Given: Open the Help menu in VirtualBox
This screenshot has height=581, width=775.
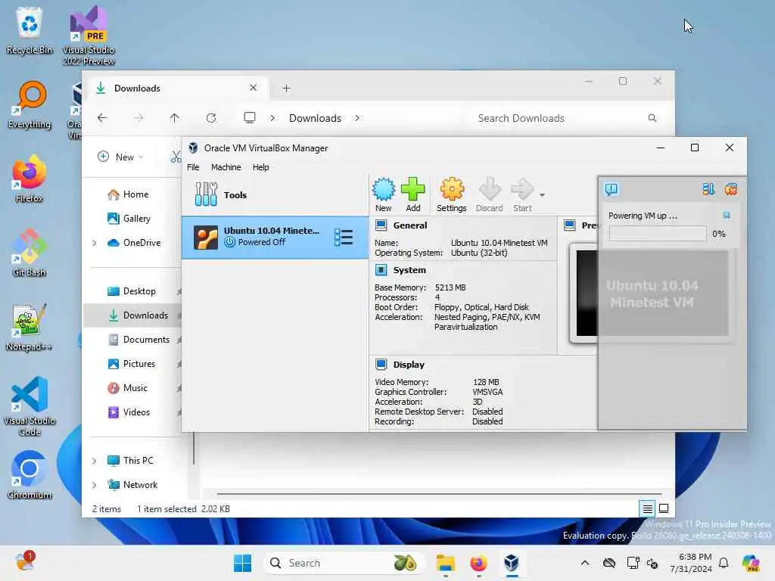Looking at the screenshot, I should 260,167.
